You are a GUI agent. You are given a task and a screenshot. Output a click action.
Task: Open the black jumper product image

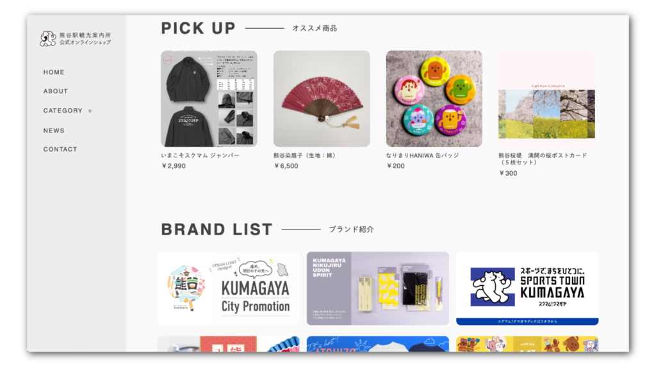click(x=209, y=98)
